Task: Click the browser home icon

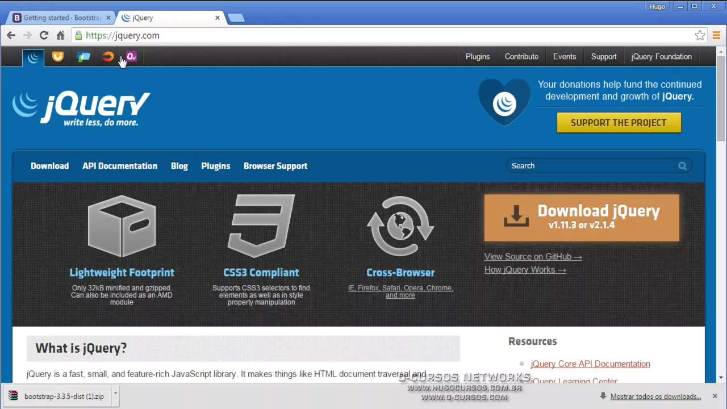Action: click(x=60, y=35)
